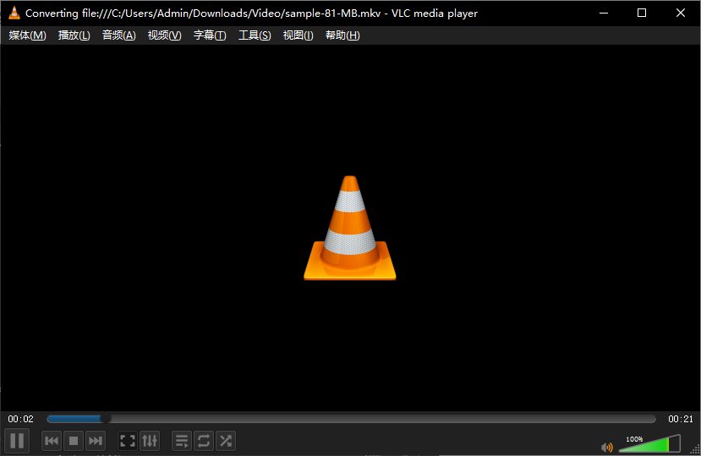
Task: Toggle loop repeat mode
Action: click(204, 441)
